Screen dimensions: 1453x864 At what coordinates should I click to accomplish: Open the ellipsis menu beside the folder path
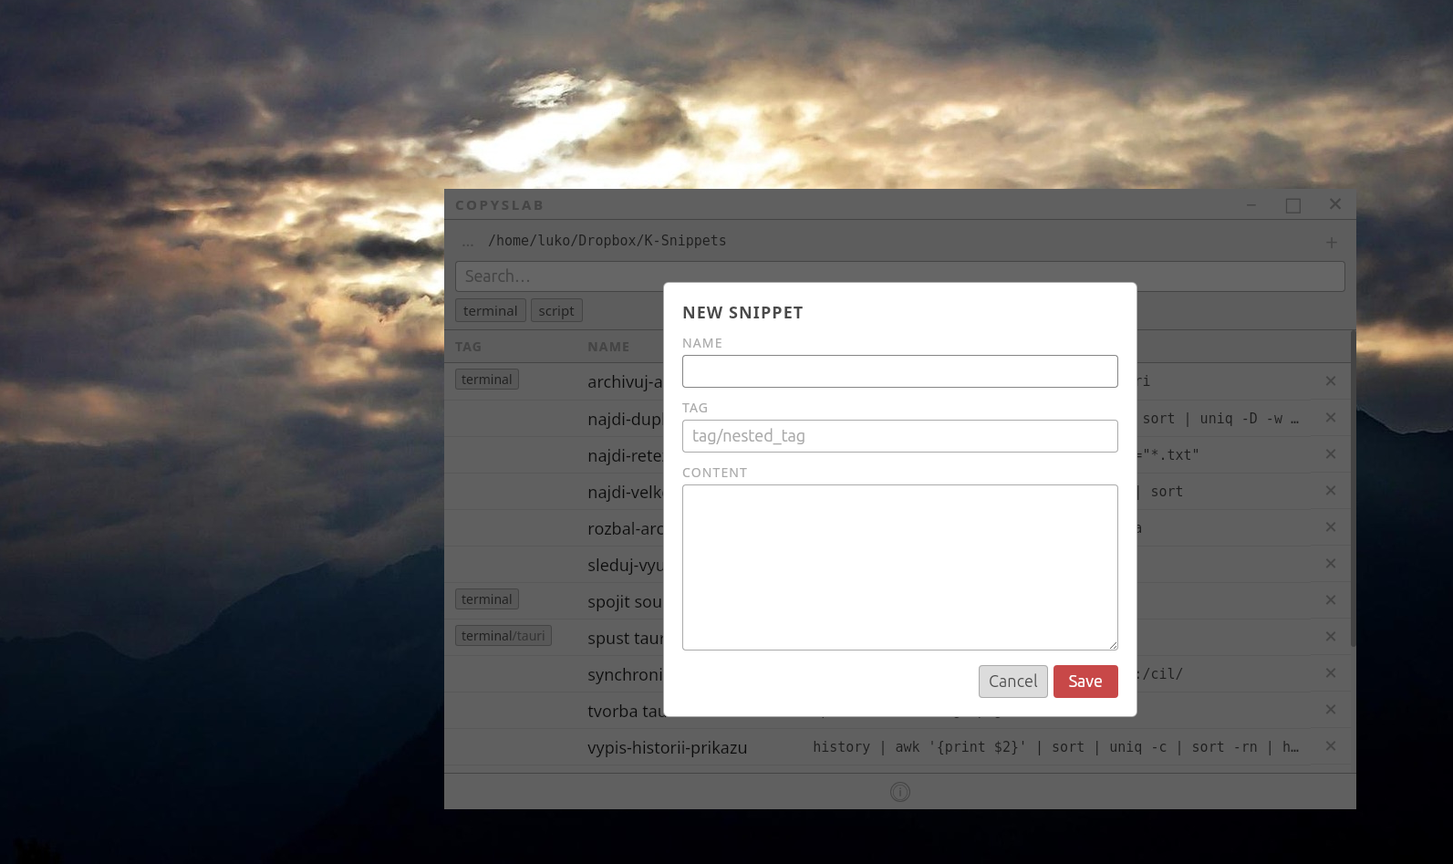[468, 242]
